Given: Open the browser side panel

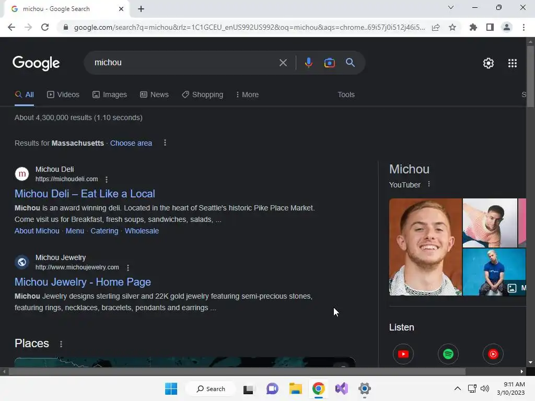Looking at the screenshot, I should [x=490, y=27].
